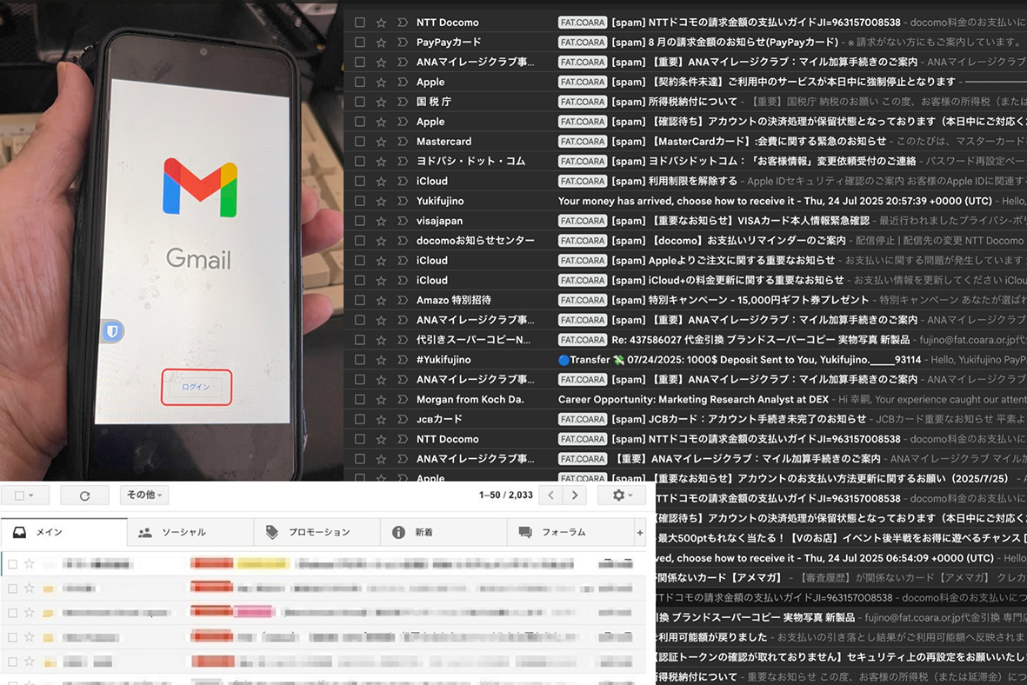Star the Morgan from Koch Da. email
1027x685 pixels.
[381, 400]
